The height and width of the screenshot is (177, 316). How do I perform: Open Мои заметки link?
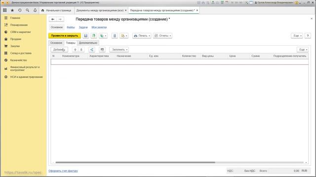point(99,28)
